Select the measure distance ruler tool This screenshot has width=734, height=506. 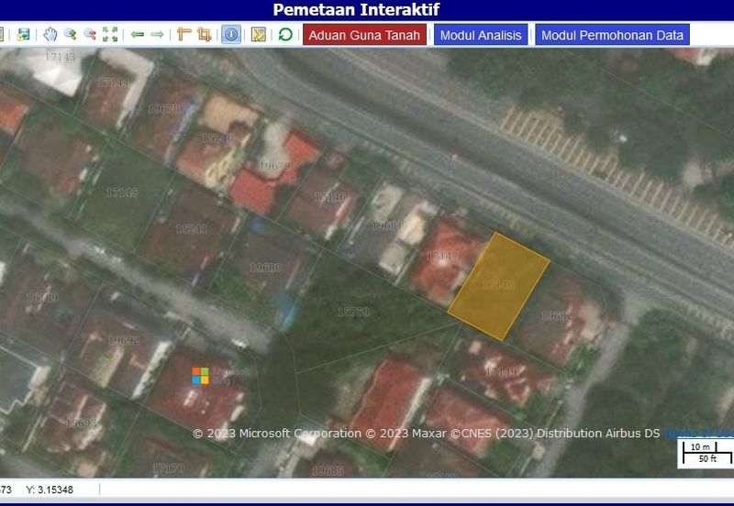coord(183,35)
